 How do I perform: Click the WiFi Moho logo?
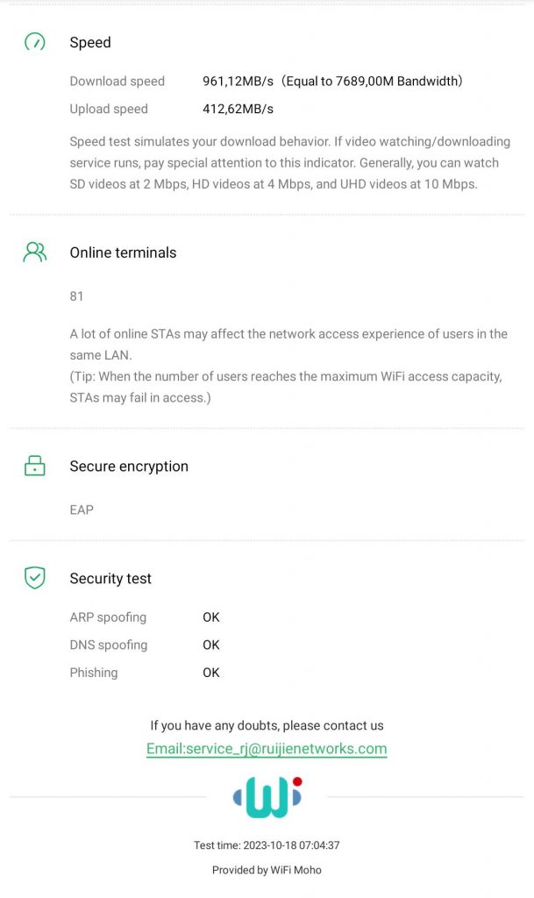(267, 797)
